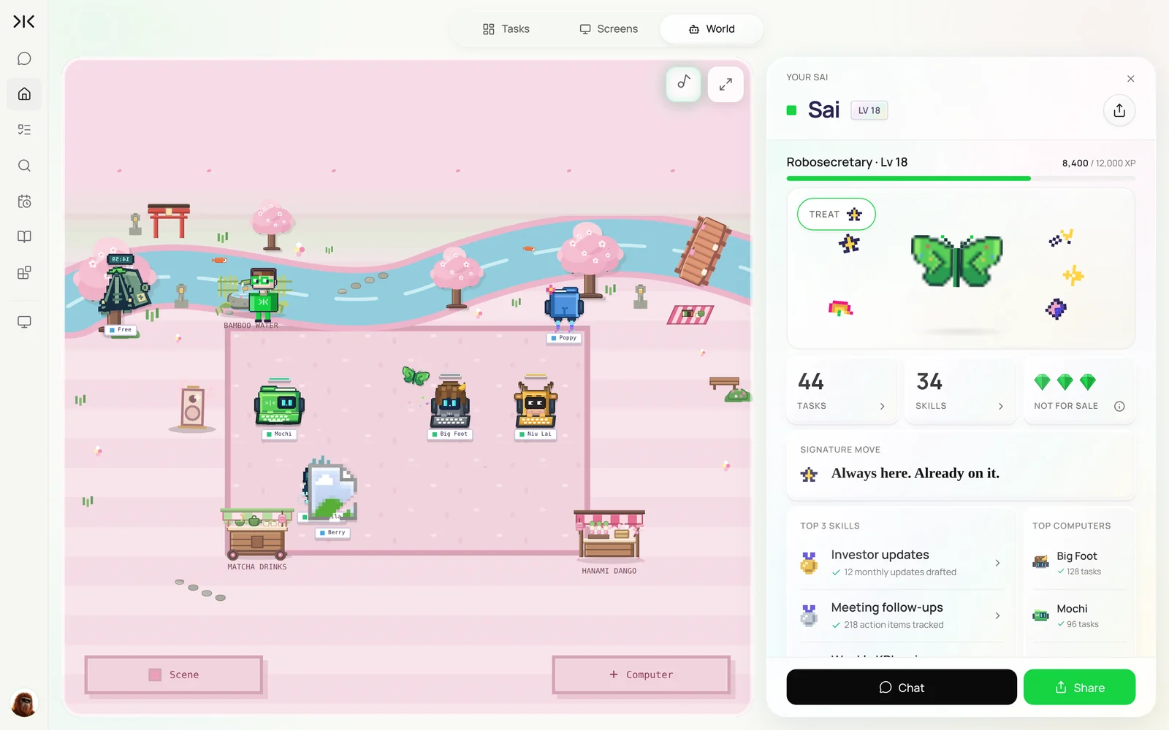The width and height of the screenshot is (1169, 730).
Task: Click the Matcha Drinks stall
Action: point(256,535)
